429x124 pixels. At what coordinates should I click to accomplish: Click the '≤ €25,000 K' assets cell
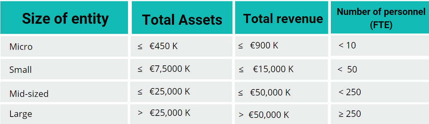click(x=182, y=92)
